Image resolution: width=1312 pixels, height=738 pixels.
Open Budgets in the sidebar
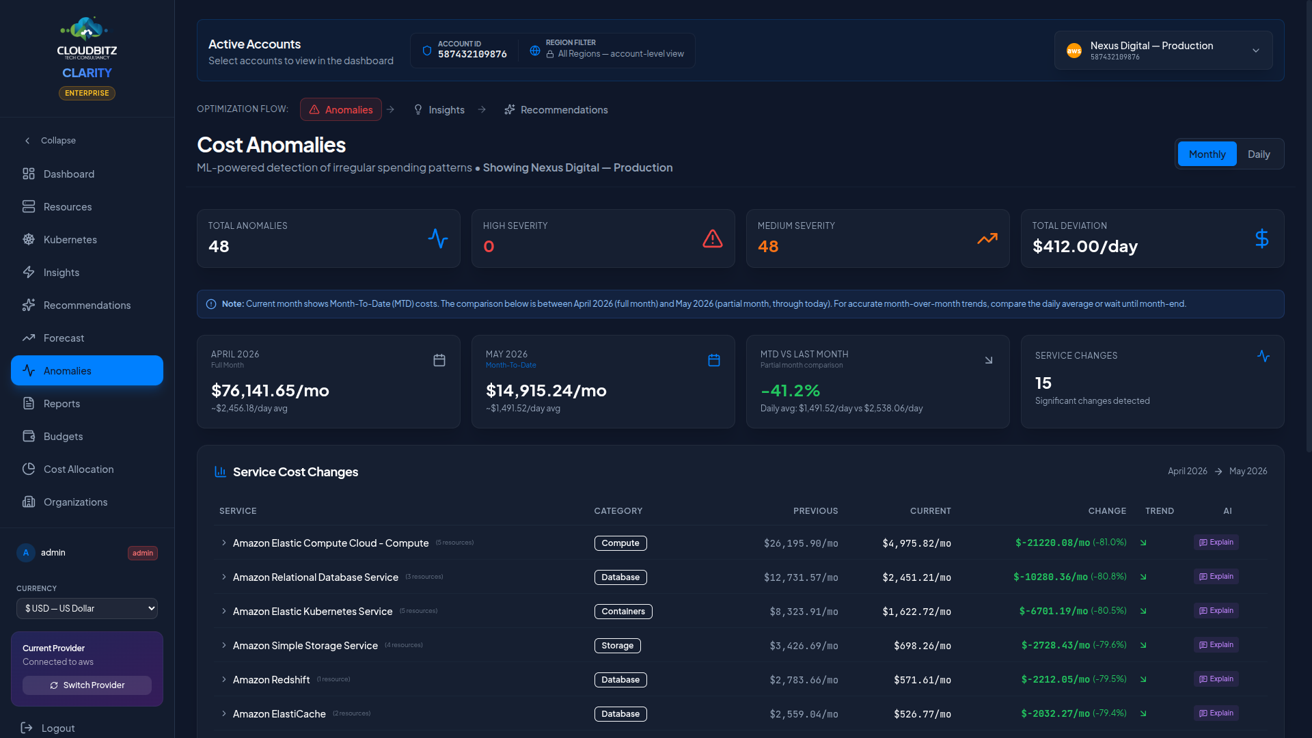(x=87, y=437)
